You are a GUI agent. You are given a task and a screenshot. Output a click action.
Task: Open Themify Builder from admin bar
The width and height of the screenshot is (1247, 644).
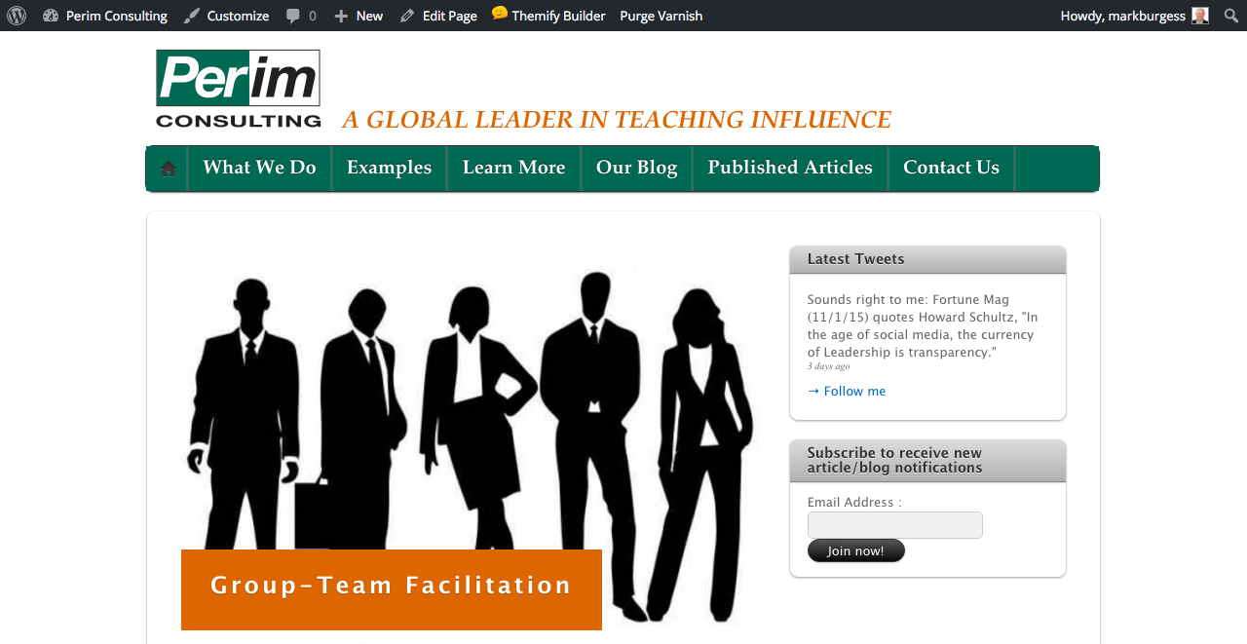(x=548, y=16)
